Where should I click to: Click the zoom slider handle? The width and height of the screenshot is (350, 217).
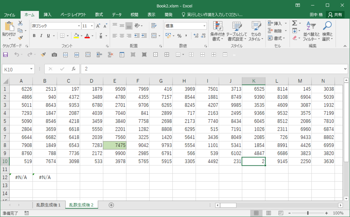tap(308, 213)
